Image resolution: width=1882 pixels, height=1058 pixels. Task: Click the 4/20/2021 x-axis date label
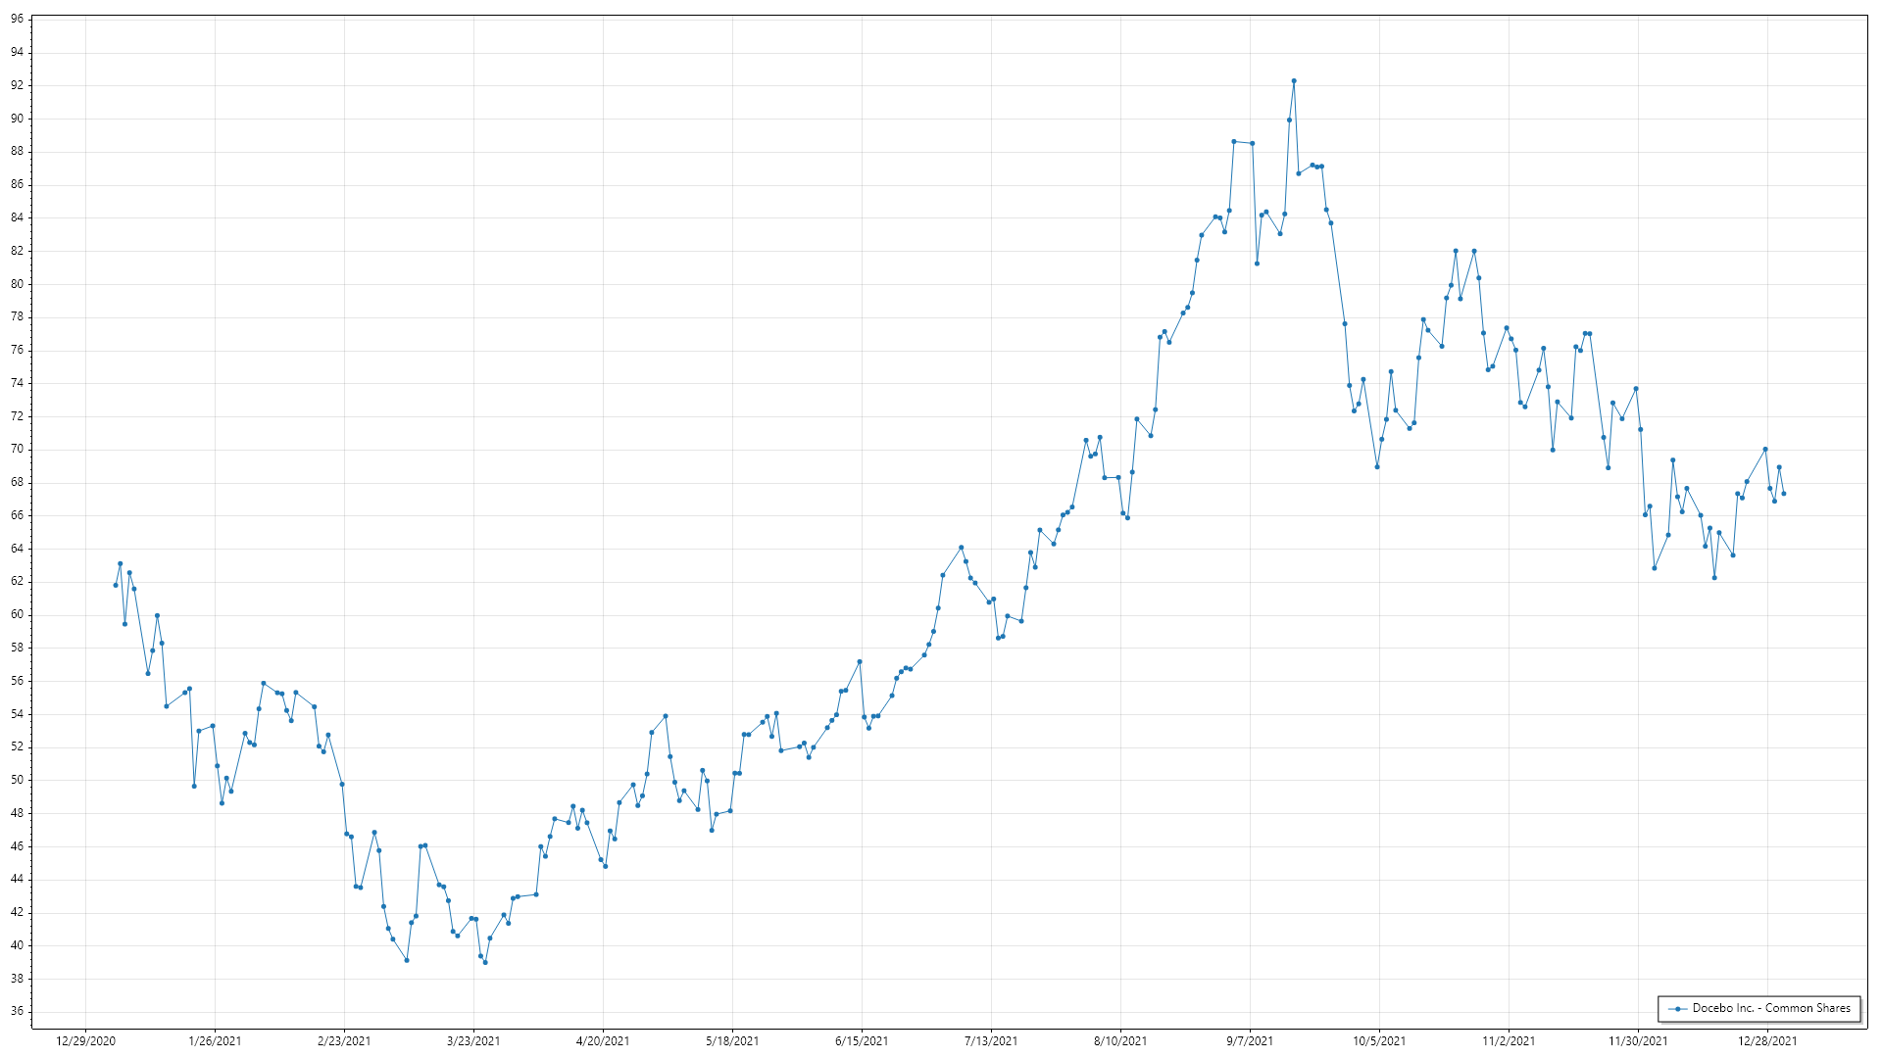pos(603,1040)
